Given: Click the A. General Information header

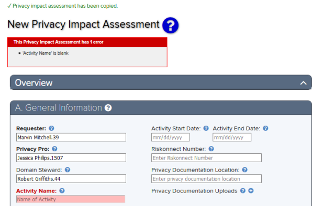Looking at the screenshot, I should point(161,107).
